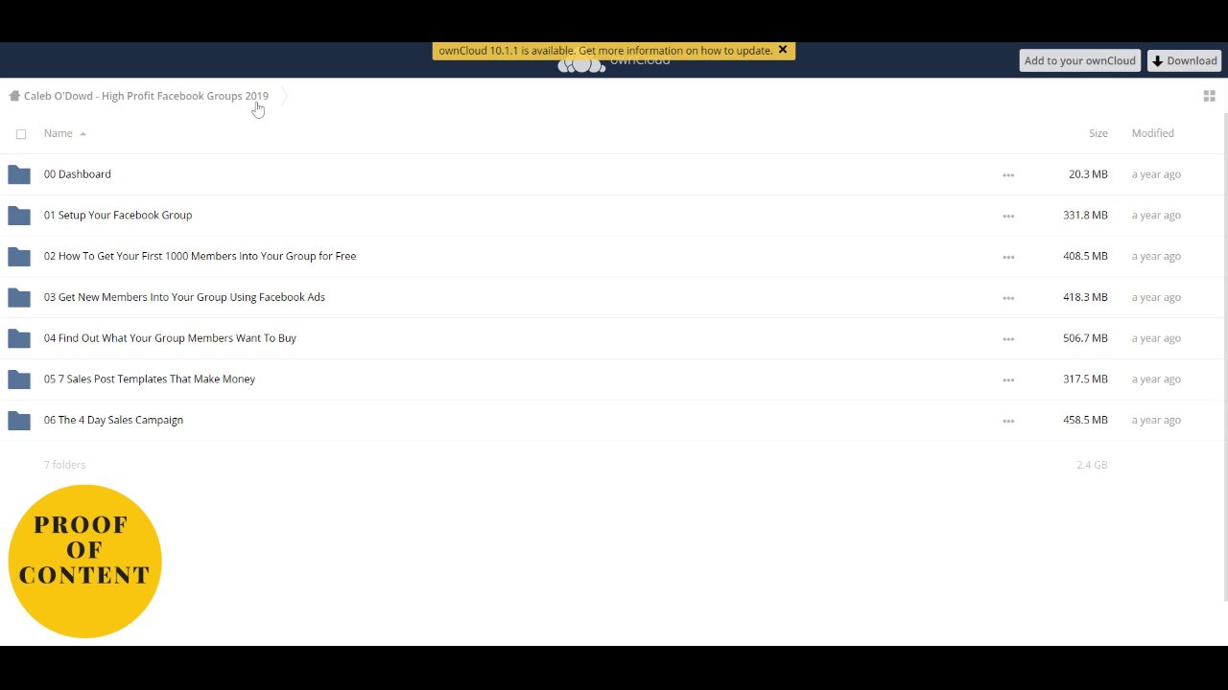Image resolution: width=1228 pixels, height=690 pixels.
Task: Open 04 Find Out What Your Group Members Want folder
Action: pyautogui.click(x=170, y=338)
